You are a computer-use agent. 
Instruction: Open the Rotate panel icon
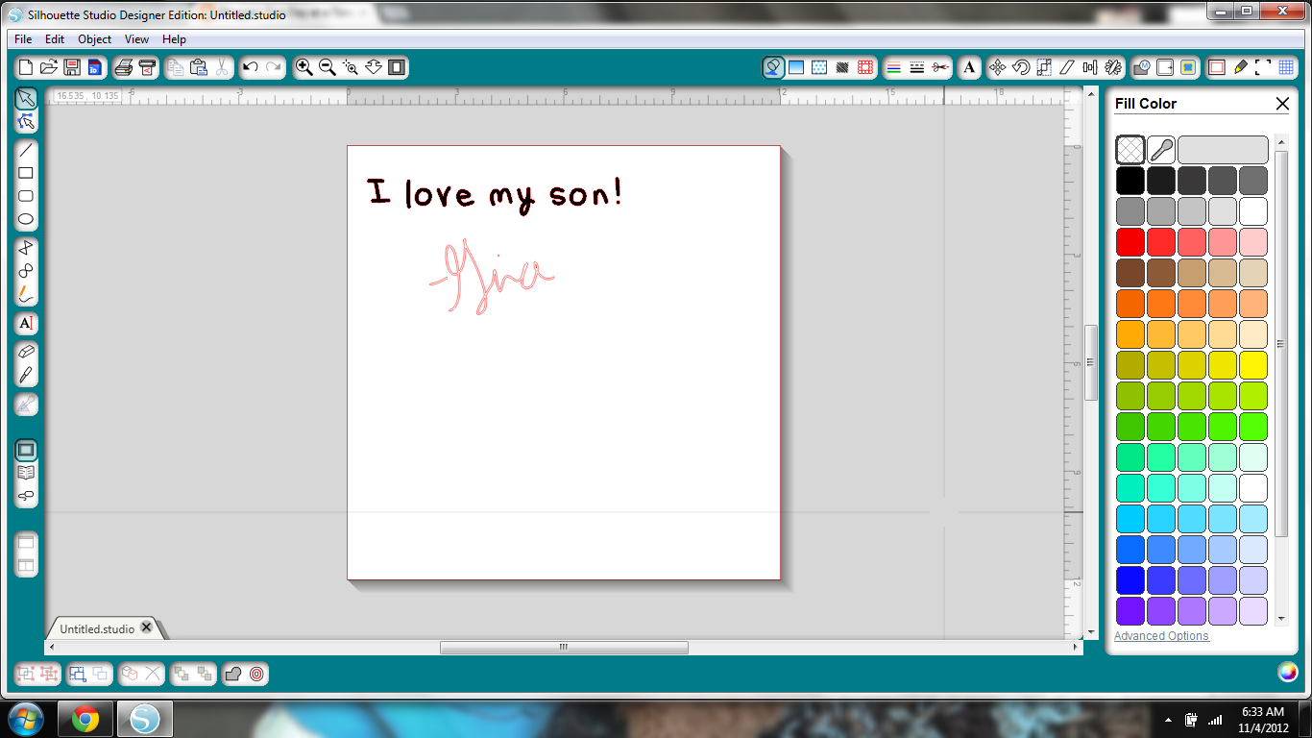[x=1021, y=67]
